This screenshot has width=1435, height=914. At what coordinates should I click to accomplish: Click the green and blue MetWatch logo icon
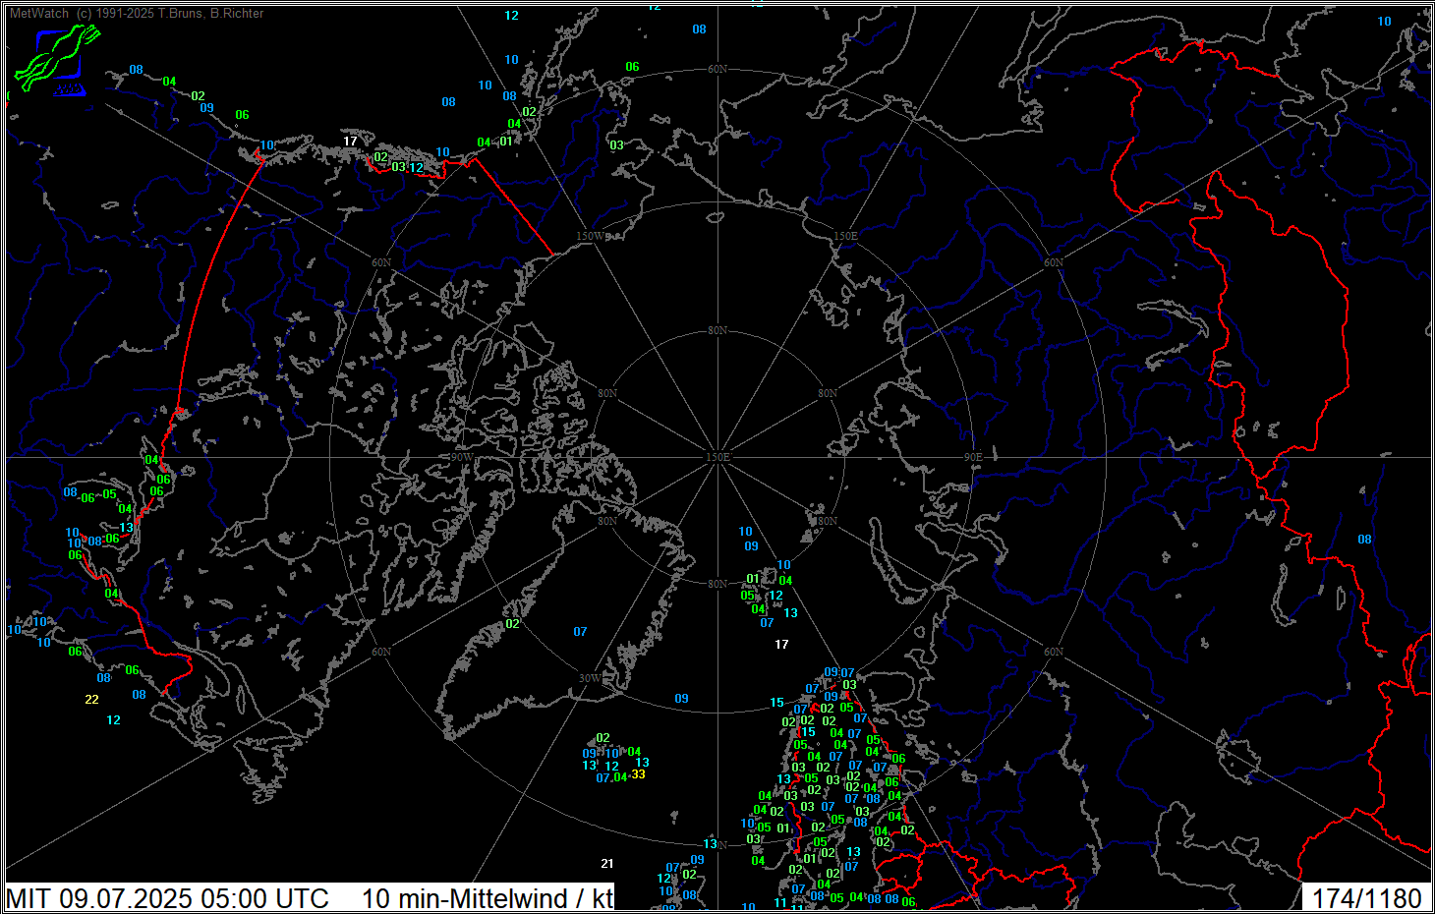pyautogui.click(x=57, y=60)
